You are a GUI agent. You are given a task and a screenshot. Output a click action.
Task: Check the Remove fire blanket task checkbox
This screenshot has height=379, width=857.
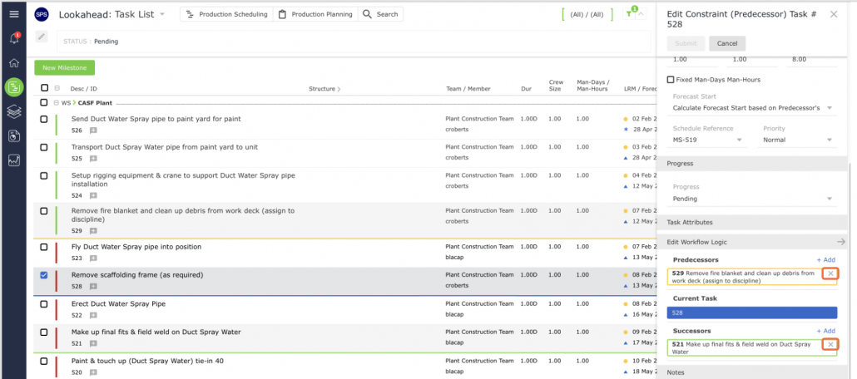(44, 211)
